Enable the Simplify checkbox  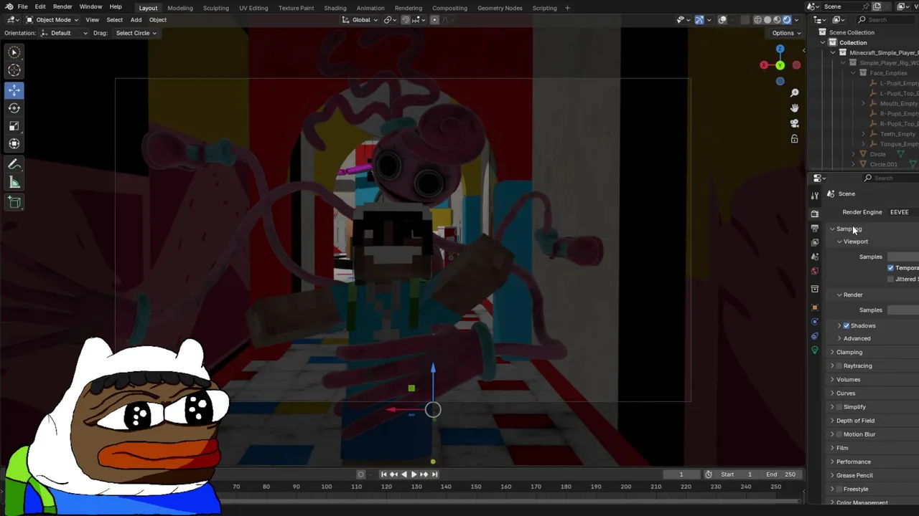pyautogui.click(x=839, y=407)
